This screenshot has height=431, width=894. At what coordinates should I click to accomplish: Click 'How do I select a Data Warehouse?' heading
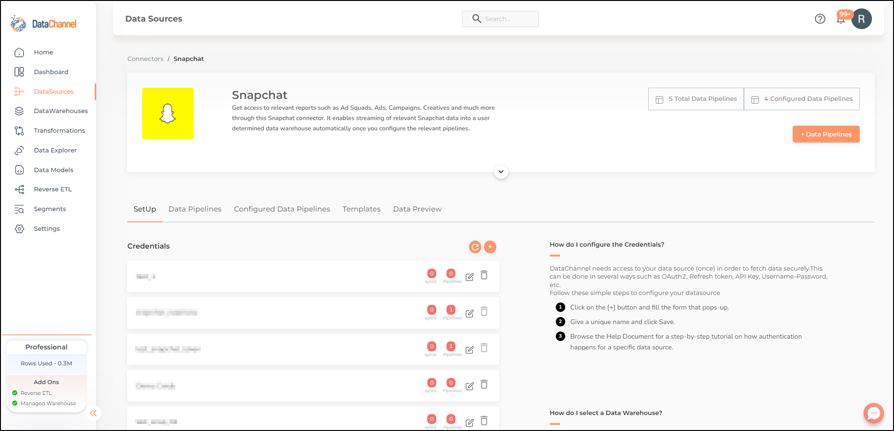[x=606, y=413]
